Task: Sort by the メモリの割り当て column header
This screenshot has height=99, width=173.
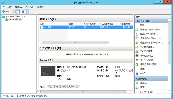Action: pos(109,24)
